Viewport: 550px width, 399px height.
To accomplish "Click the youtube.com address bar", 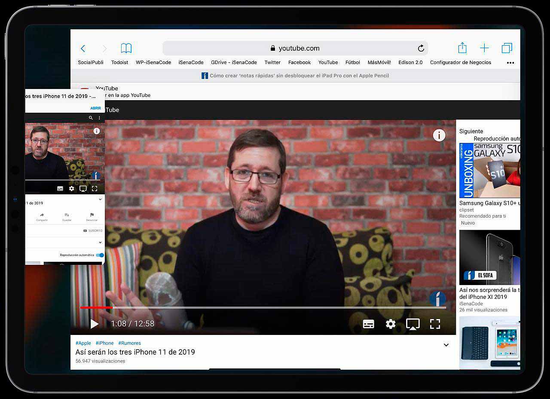I will 295,48.
